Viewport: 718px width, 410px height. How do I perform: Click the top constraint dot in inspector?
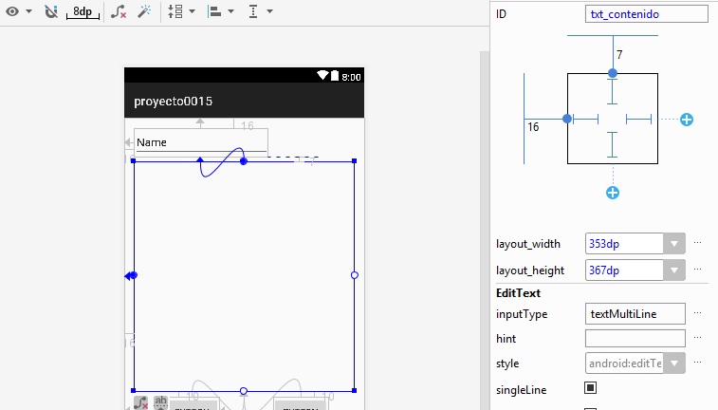613,73
